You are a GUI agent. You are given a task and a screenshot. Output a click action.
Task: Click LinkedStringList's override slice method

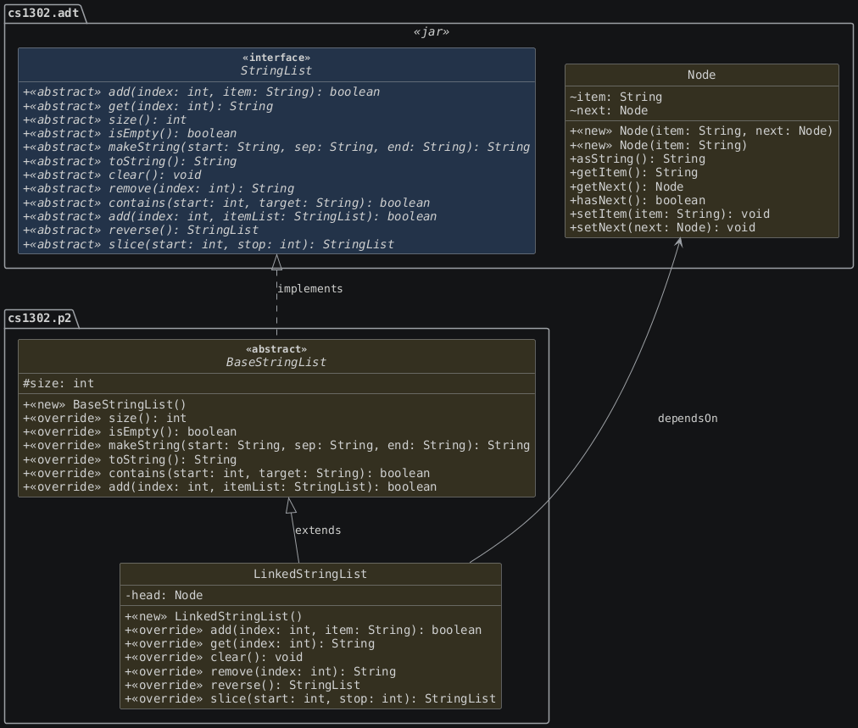tap(310, 699)
